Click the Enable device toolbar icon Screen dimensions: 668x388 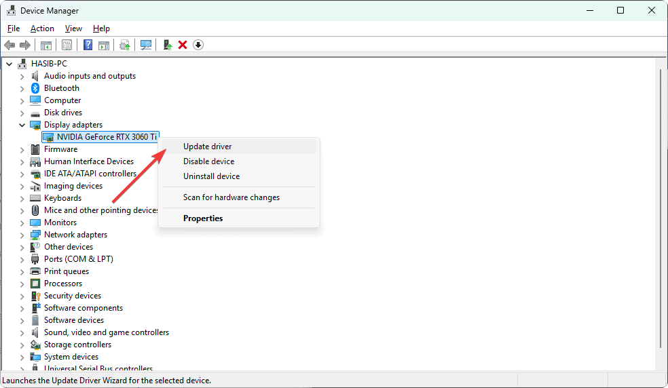(168, 45)
